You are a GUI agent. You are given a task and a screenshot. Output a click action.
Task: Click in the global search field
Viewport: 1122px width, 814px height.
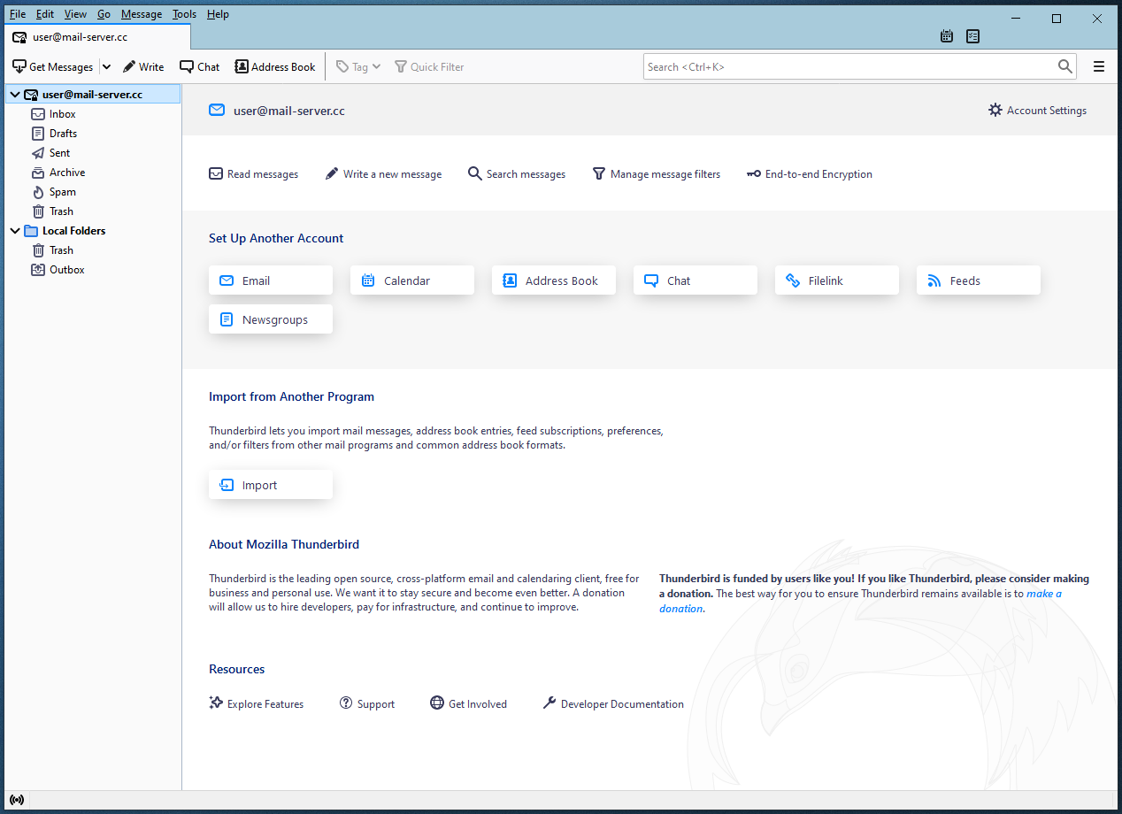tap(849, 66)
